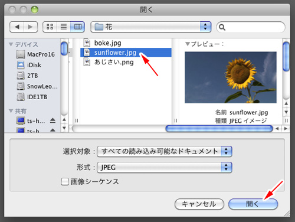
Task: Select あじさい.png file
Action: point(126,62)
